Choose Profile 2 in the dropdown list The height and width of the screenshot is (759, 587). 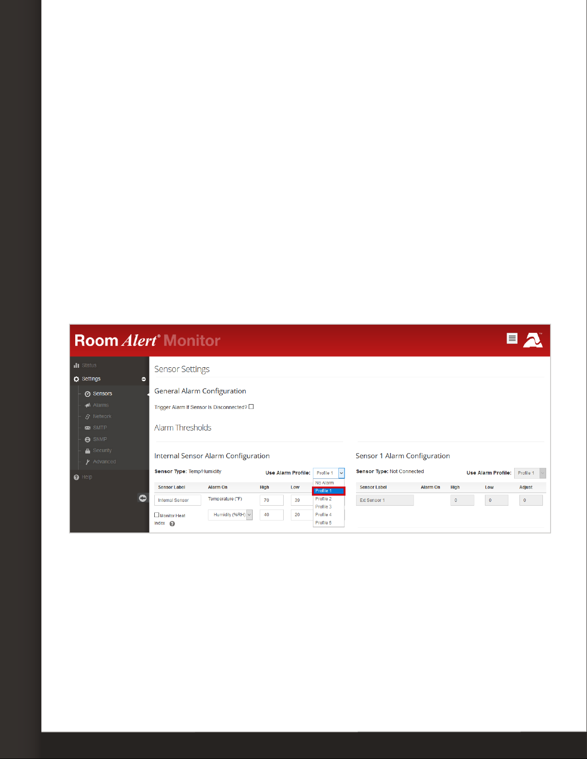click(x=329, y=499)
